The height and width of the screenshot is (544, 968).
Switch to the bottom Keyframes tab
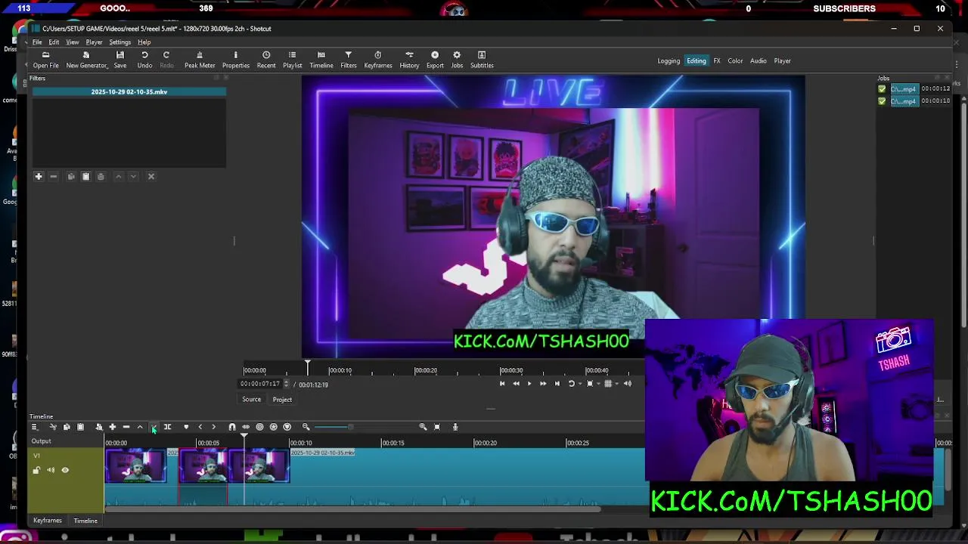coord(47,521)
